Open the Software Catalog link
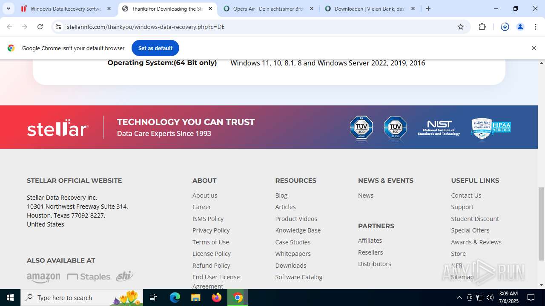The image size is (545, 306). tap(299, 277)
